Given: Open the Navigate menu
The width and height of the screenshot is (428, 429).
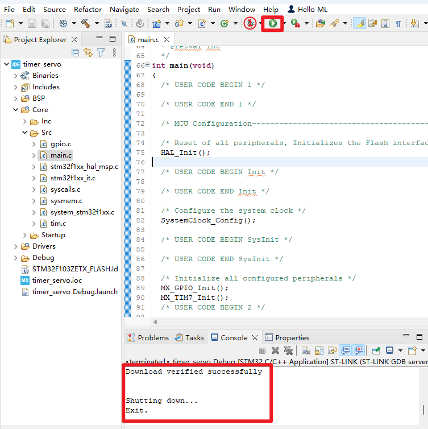Looking at the screenshot, I should (x=124, y=10).
